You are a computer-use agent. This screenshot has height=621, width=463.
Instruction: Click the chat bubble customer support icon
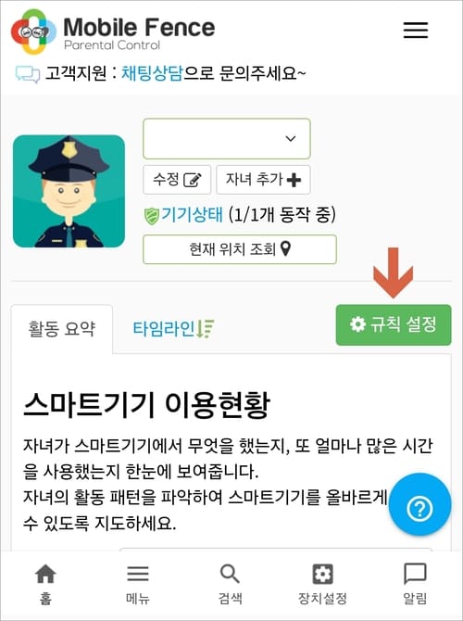pyautogui.click(x=28, y=74)
